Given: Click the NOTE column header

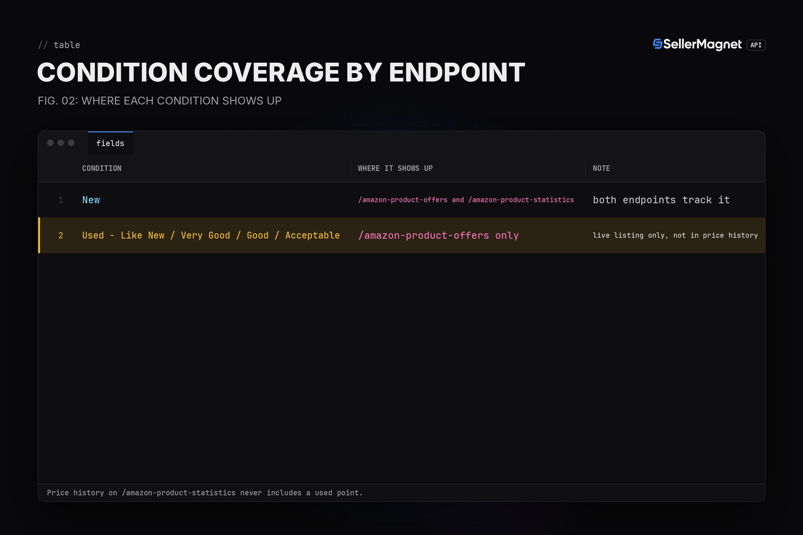Looking at the screenshot, I should [x=601, y=168].
